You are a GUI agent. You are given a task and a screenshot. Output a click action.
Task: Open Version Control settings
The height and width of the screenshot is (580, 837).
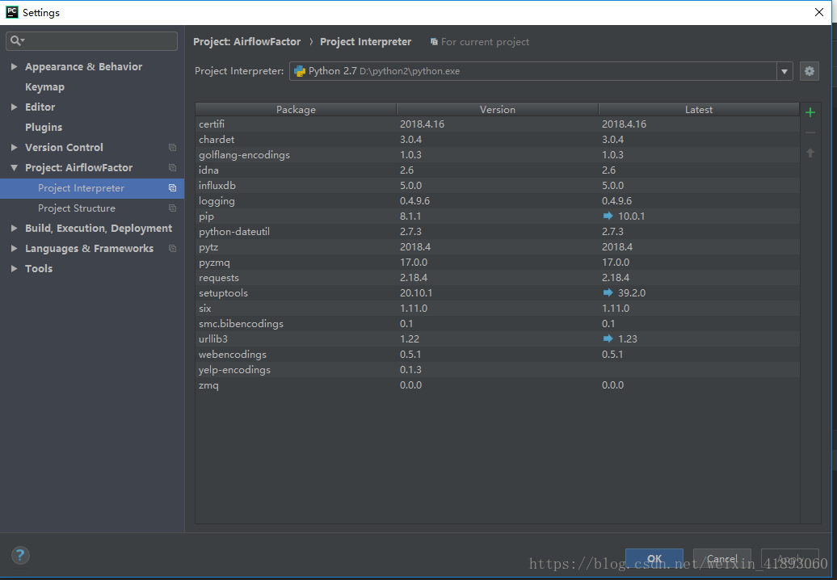tap(64, 147)
